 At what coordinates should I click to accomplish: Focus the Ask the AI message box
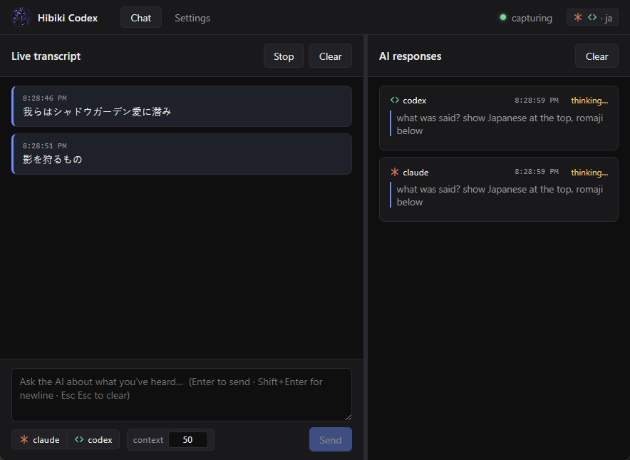pyautogui.click(x=182, y=394)
